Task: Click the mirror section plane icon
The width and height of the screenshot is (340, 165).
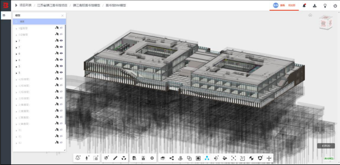Action: [216, 158]
